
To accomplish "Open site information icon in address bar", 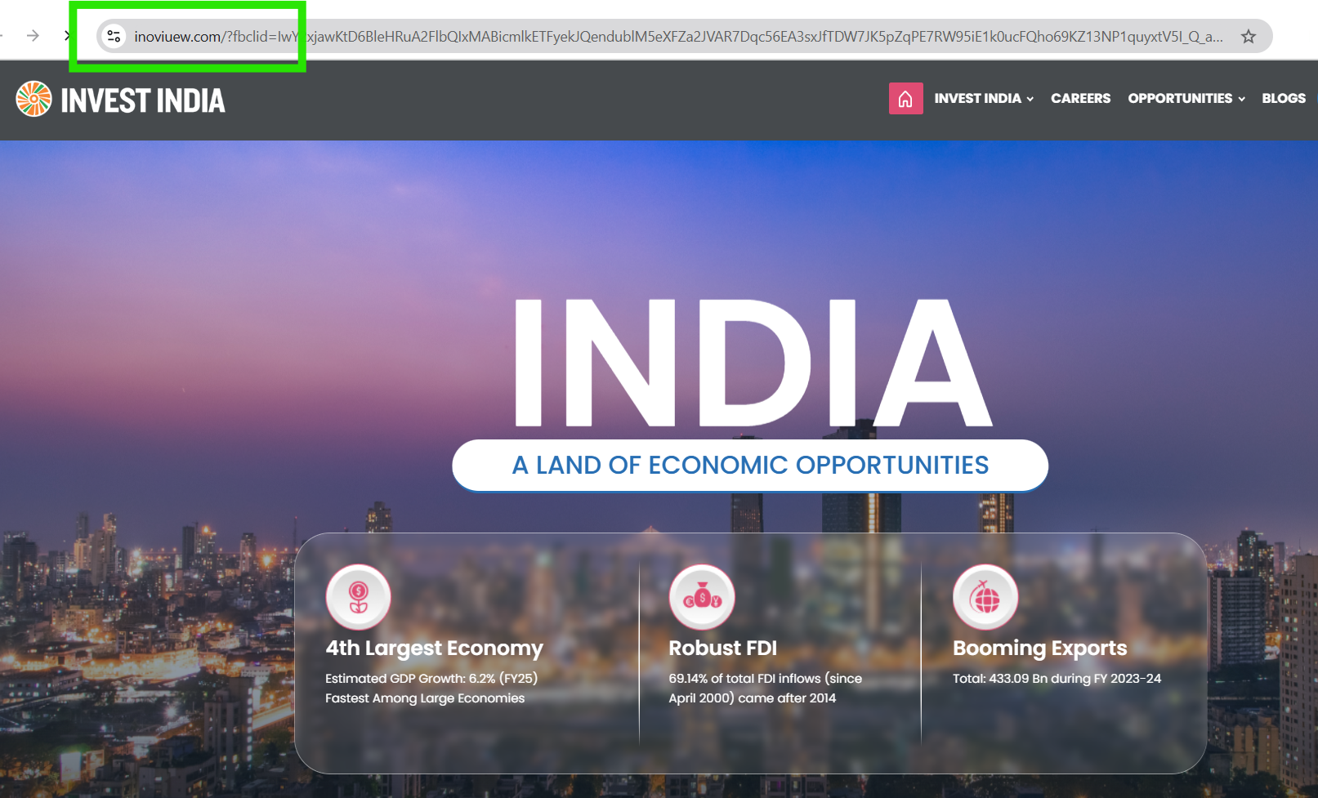I will point(114,36).
